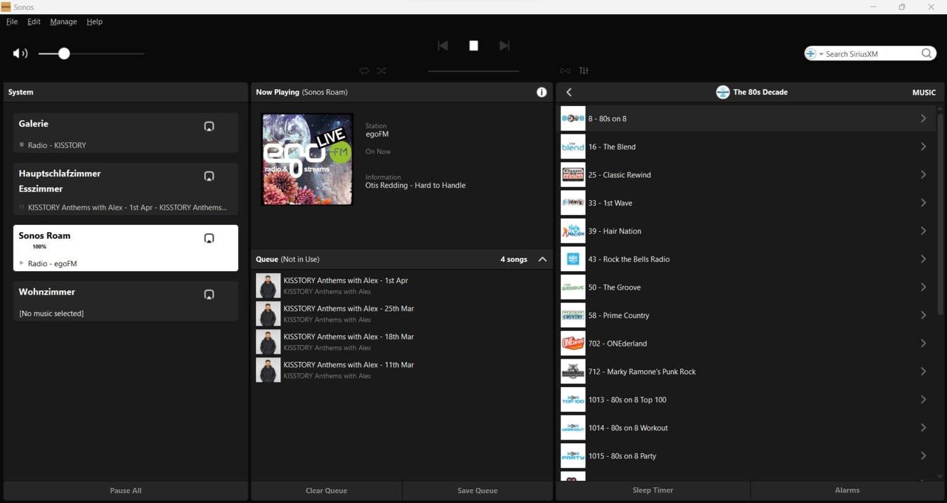This screenshot has height=503, width=947.
Task: Switch to the MUSIC view
Action: (923, 92)
